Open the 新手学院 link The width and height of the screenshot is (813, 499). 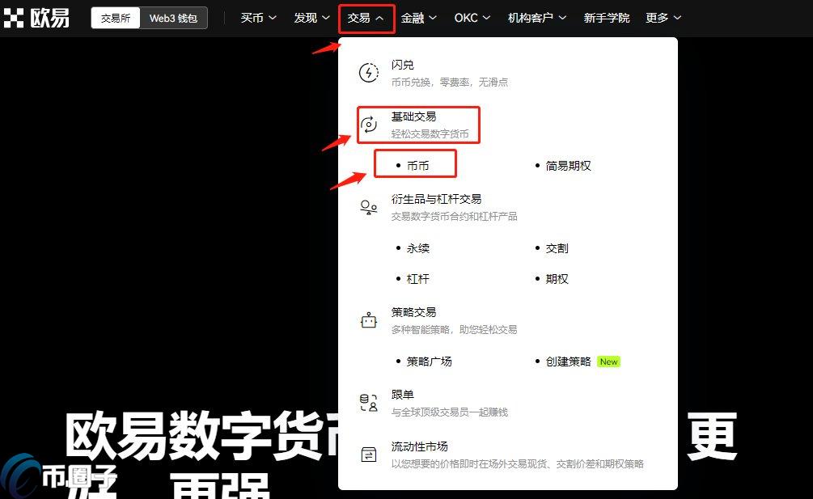(606, 18)
